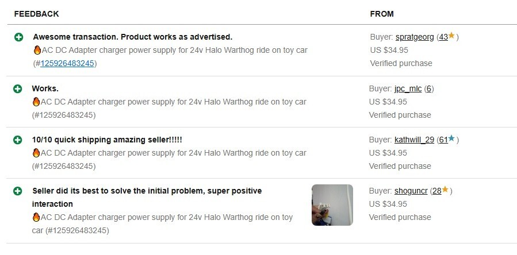Image resolution: width=517 pixels, height=255 pixels.
Task: Click positive icon beside '10/10 quick shipping'
Action: coord(18,140)
